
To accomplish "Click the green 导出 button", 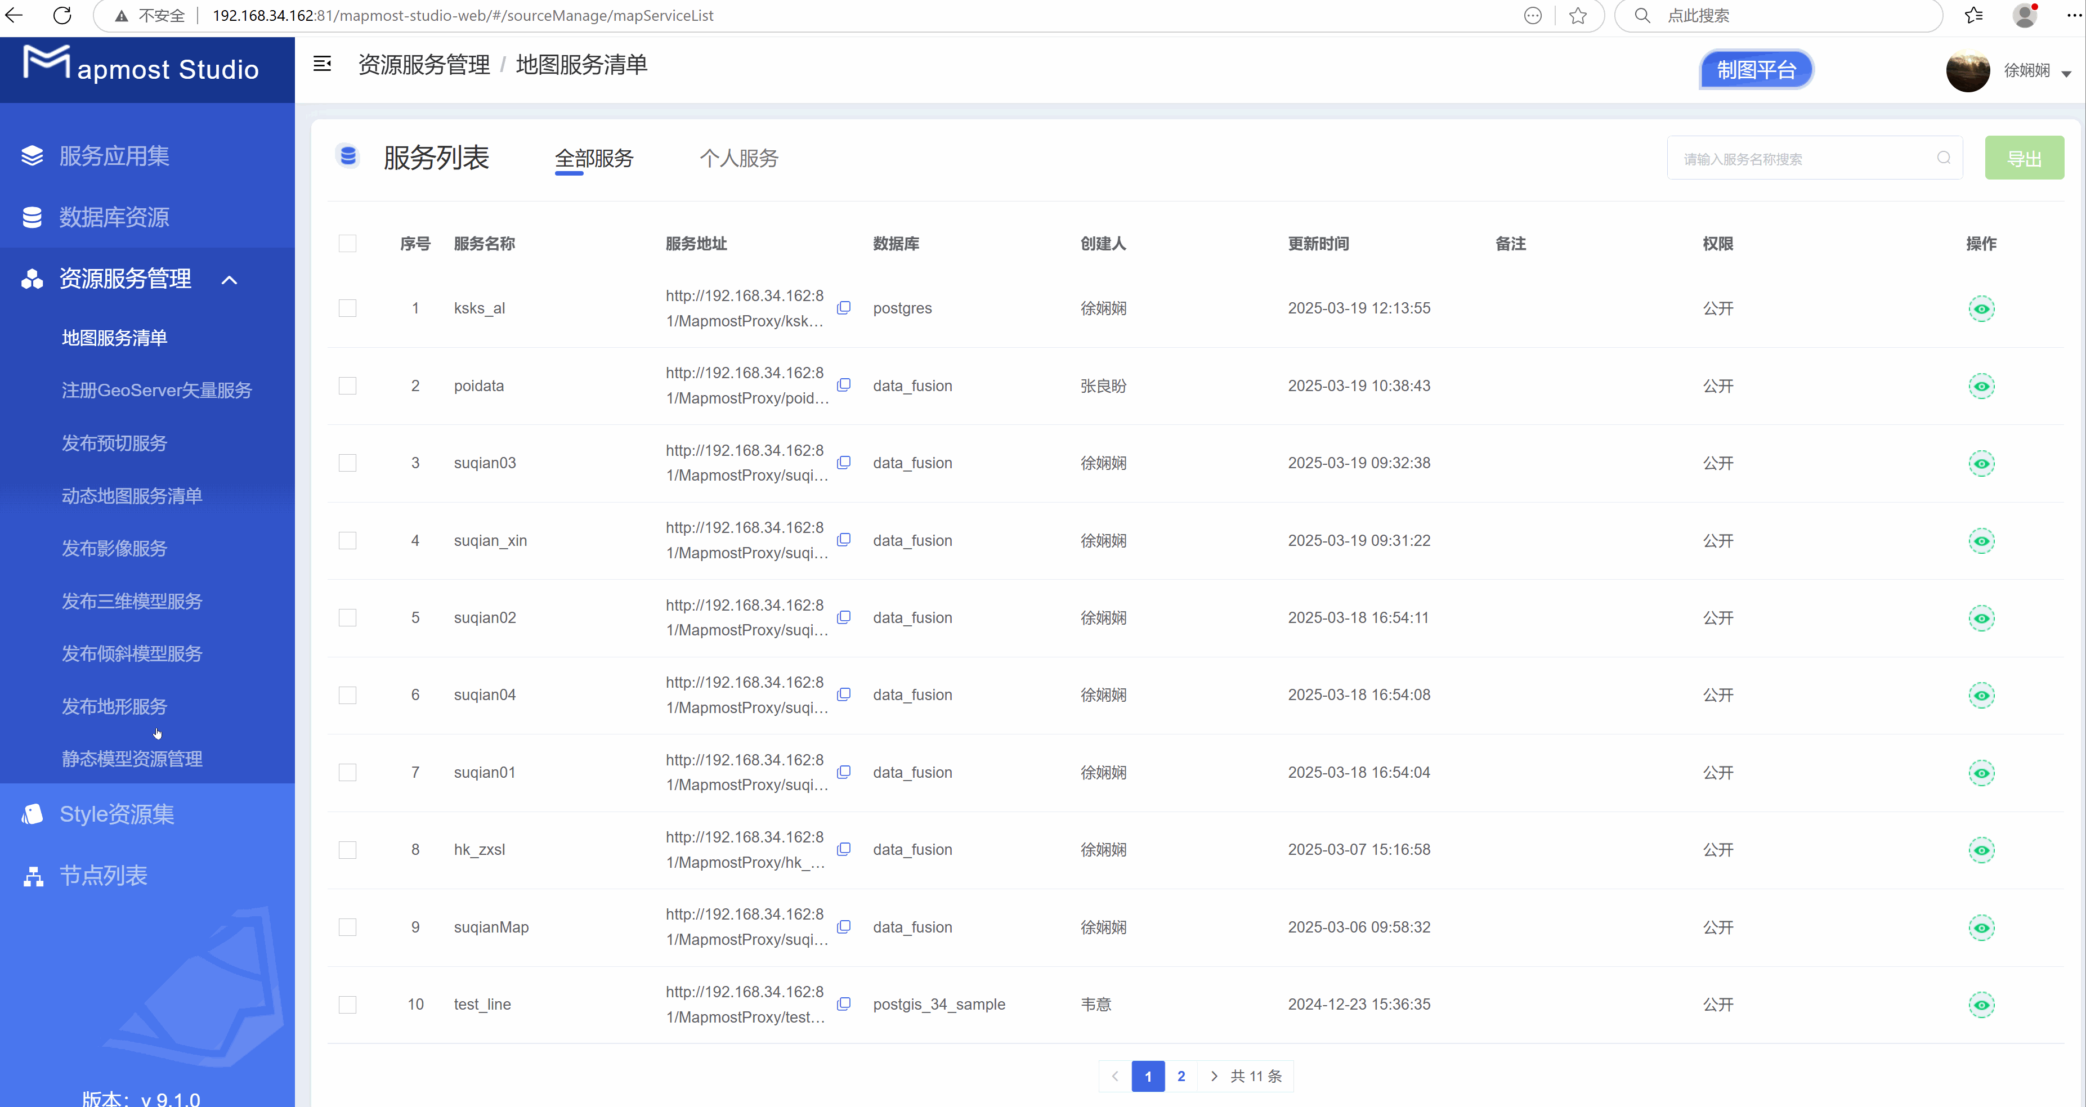I will click(x=2024, y=158).
